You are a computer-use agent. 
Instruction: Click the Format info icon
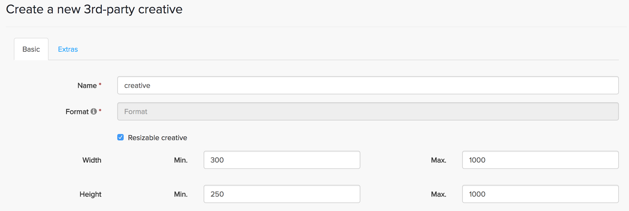point(94,111)
